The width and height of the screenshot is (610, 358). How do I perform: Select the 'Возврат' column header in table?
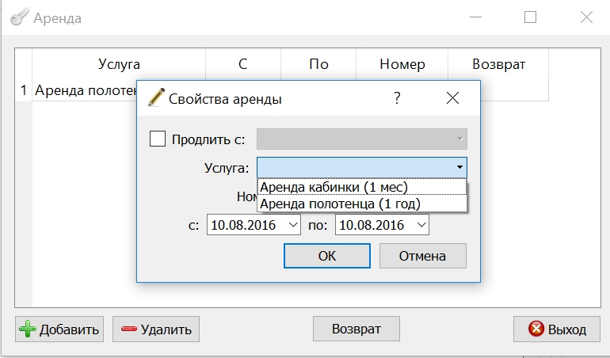pyautogui.click(x=499, y=64)
